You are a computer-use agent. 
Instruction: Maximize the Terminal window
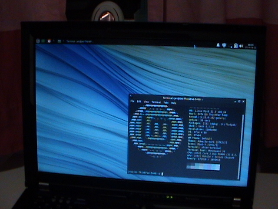pyautogui.click(x=239, y=101)
